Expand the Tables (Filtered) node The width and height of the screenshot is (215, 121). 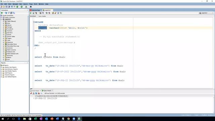click(3, 22)
